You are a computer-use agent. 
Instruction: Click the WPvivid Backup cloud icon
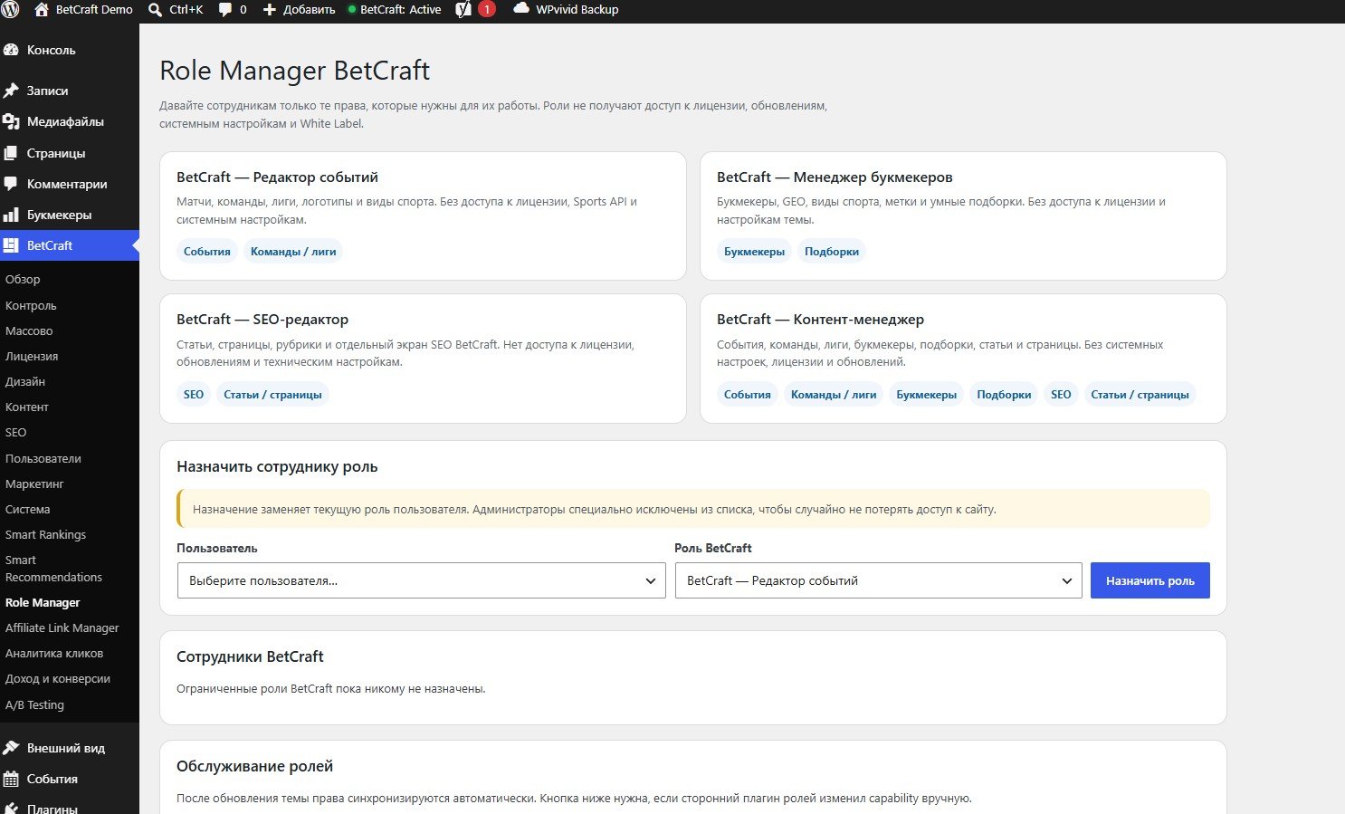click(521, 9)
